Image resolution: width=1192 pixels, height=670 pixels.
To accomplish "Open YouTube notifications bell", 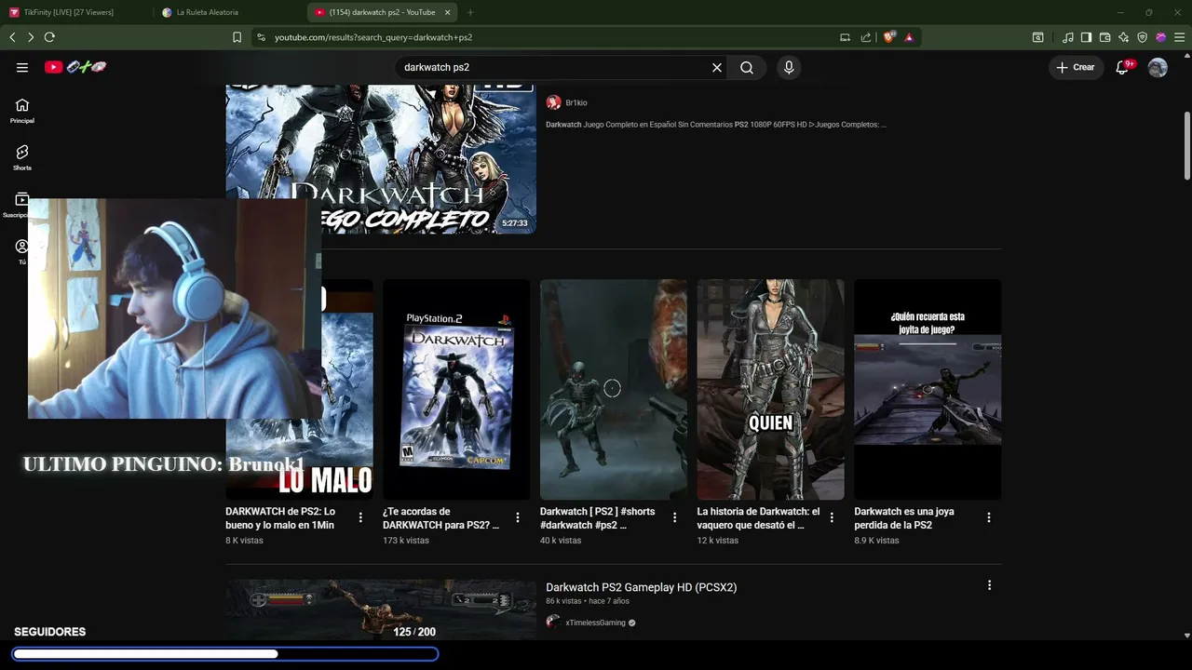I will 1122,67.
